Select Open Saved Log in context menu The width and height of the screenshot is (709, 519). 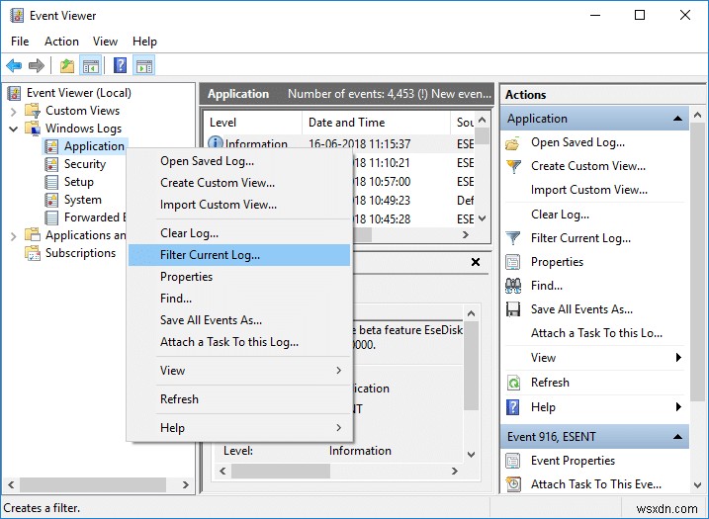[x=239, y=161]
